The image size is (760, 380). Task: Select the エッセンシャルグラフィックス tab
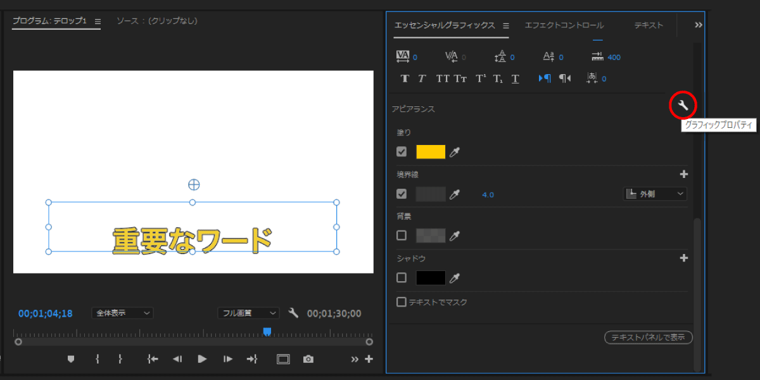click(445, 25)
